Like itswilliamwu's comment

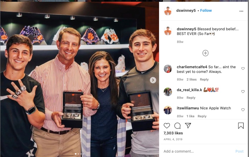click(x=243, y=110)
